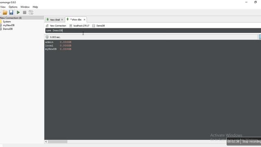Image resolution: width=261 pixels, height=147 pixels.
Task: Click the save floppy disk icon
Action: (x=11, y=13)
